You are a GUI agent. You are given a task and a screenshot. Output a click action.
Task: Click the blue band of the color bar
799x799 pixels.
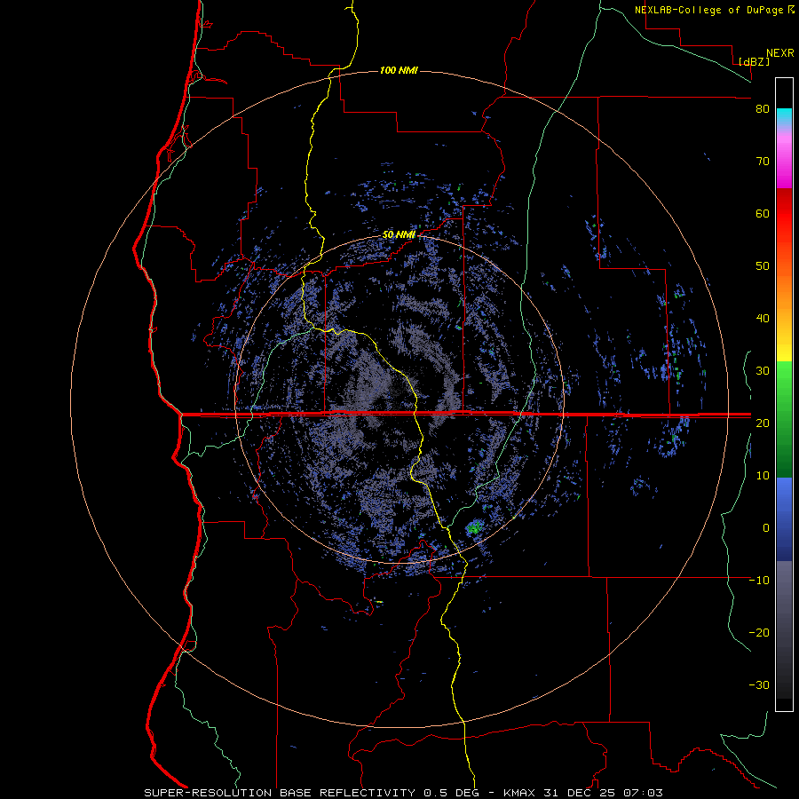click(784, 518)
